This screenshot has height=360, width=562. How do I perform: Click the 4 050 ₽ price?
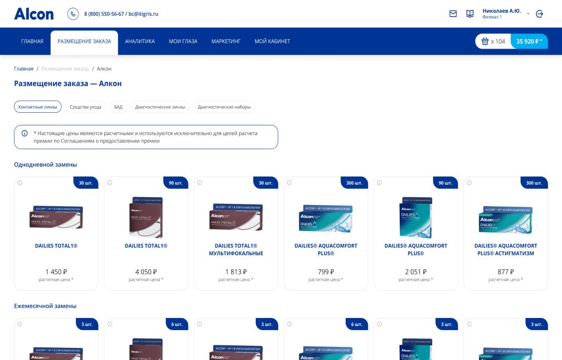coord(146,272)
